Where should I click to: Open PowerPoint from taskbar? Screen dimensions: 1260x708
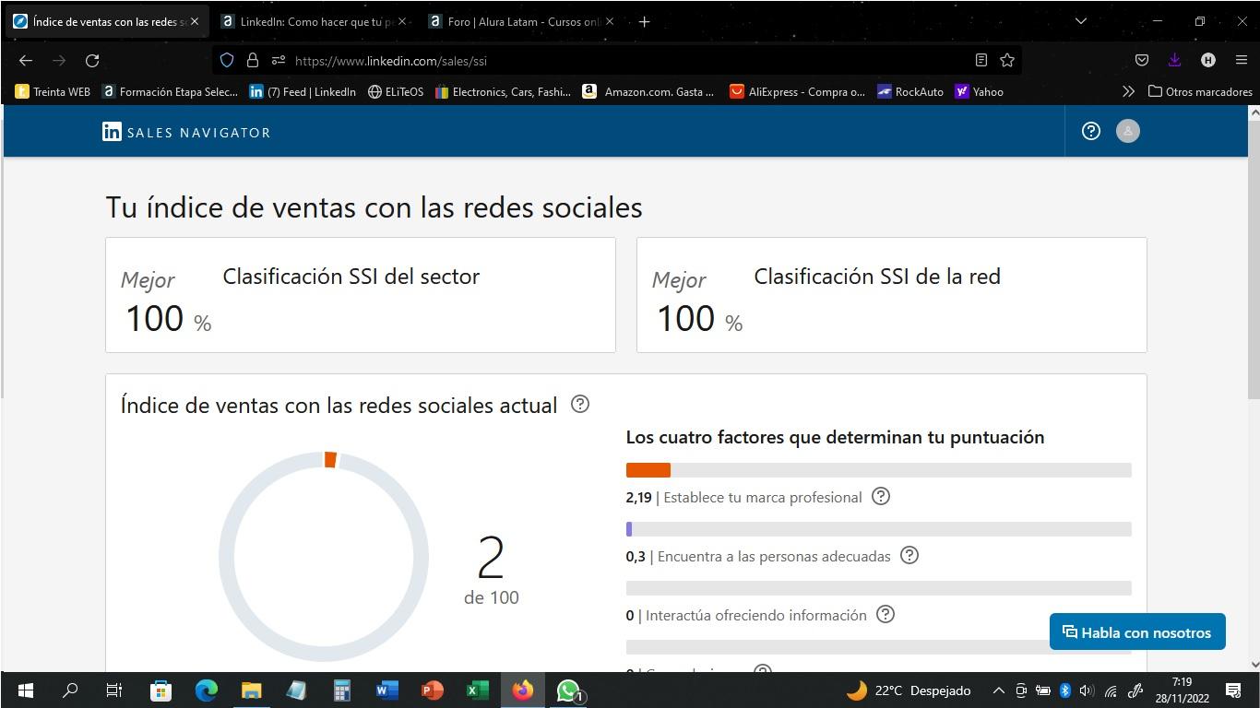pyautogui.click(x=432, y=690)
